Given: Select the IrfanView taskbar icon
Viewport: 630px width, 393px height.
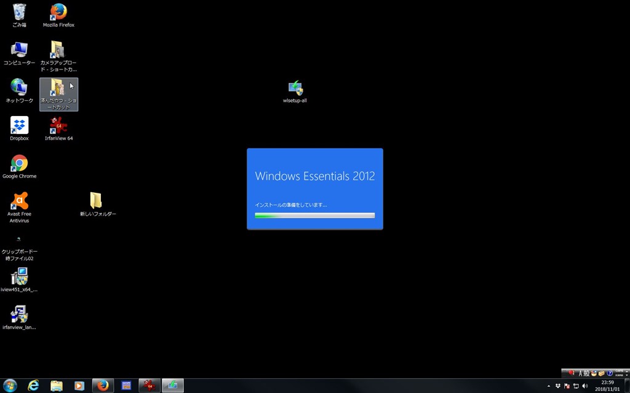Looking at the screenshot, I should click(150, 386).
